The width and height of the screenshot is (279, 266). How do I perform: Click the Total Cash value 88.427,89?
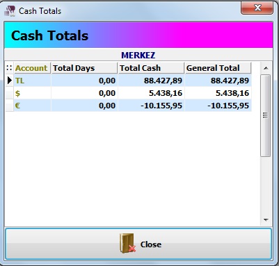click(163, 81)
